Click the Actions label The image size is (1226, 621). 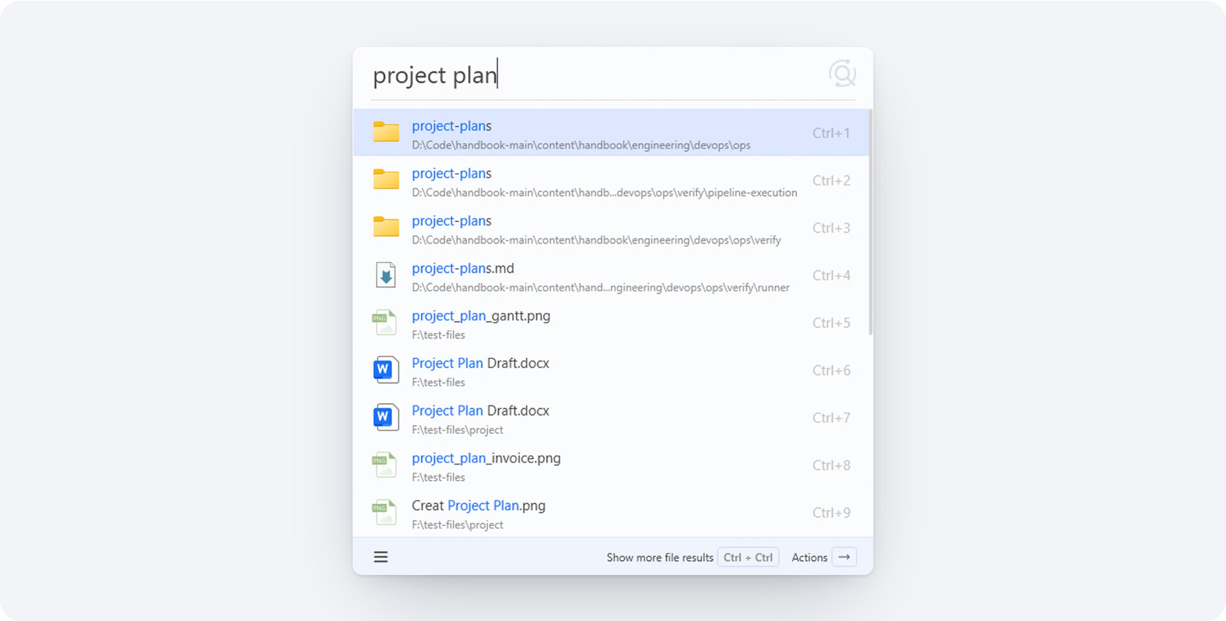pos(809,557)
